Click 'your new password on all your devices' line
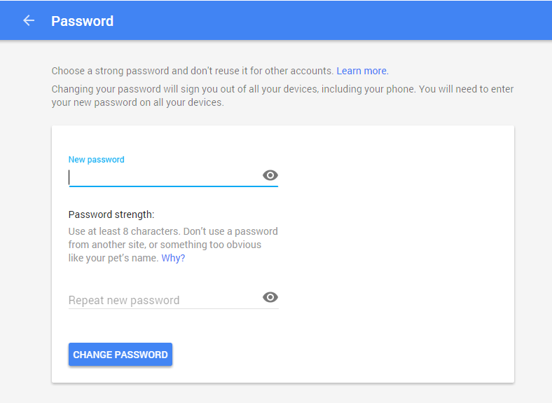The height and width of the screenshot is (403, 552). [x=137, y=102]
